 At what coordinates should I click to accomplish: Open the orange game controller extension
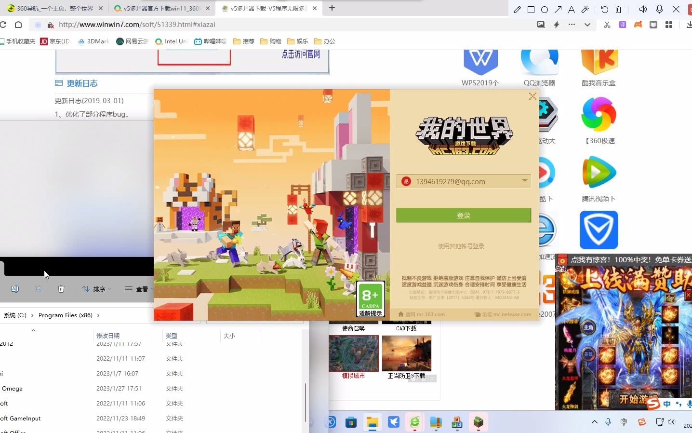click(638, 25)
